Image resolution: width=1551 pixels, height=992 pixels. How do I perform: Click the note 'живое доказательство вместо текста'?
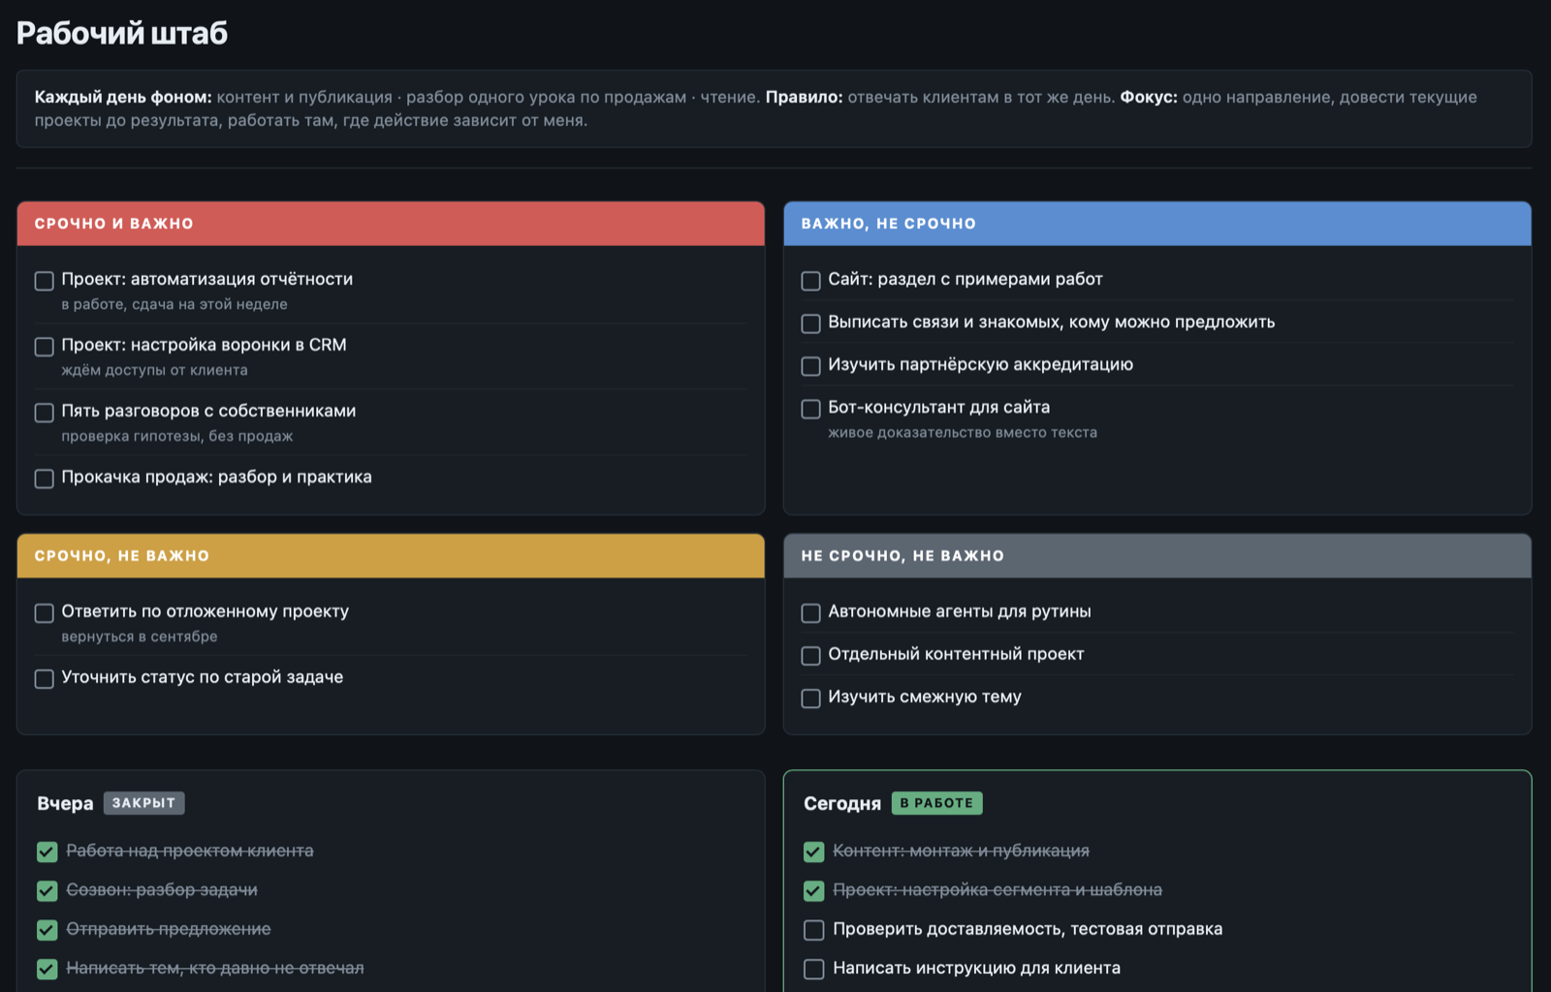pos(963,432)
